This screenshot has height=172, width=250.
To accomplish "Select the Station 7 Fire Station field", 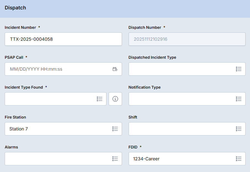I will 55,129.
